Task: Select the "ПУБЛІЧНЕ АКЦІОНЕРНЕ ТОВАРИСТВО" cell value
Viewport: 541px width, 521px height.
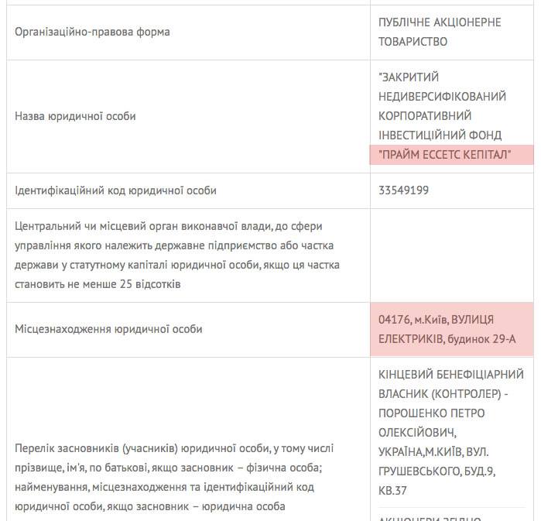Action: (440, 32)
